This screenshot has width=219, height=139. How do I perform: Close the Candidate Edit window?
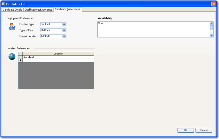click(x=213, y=4)
